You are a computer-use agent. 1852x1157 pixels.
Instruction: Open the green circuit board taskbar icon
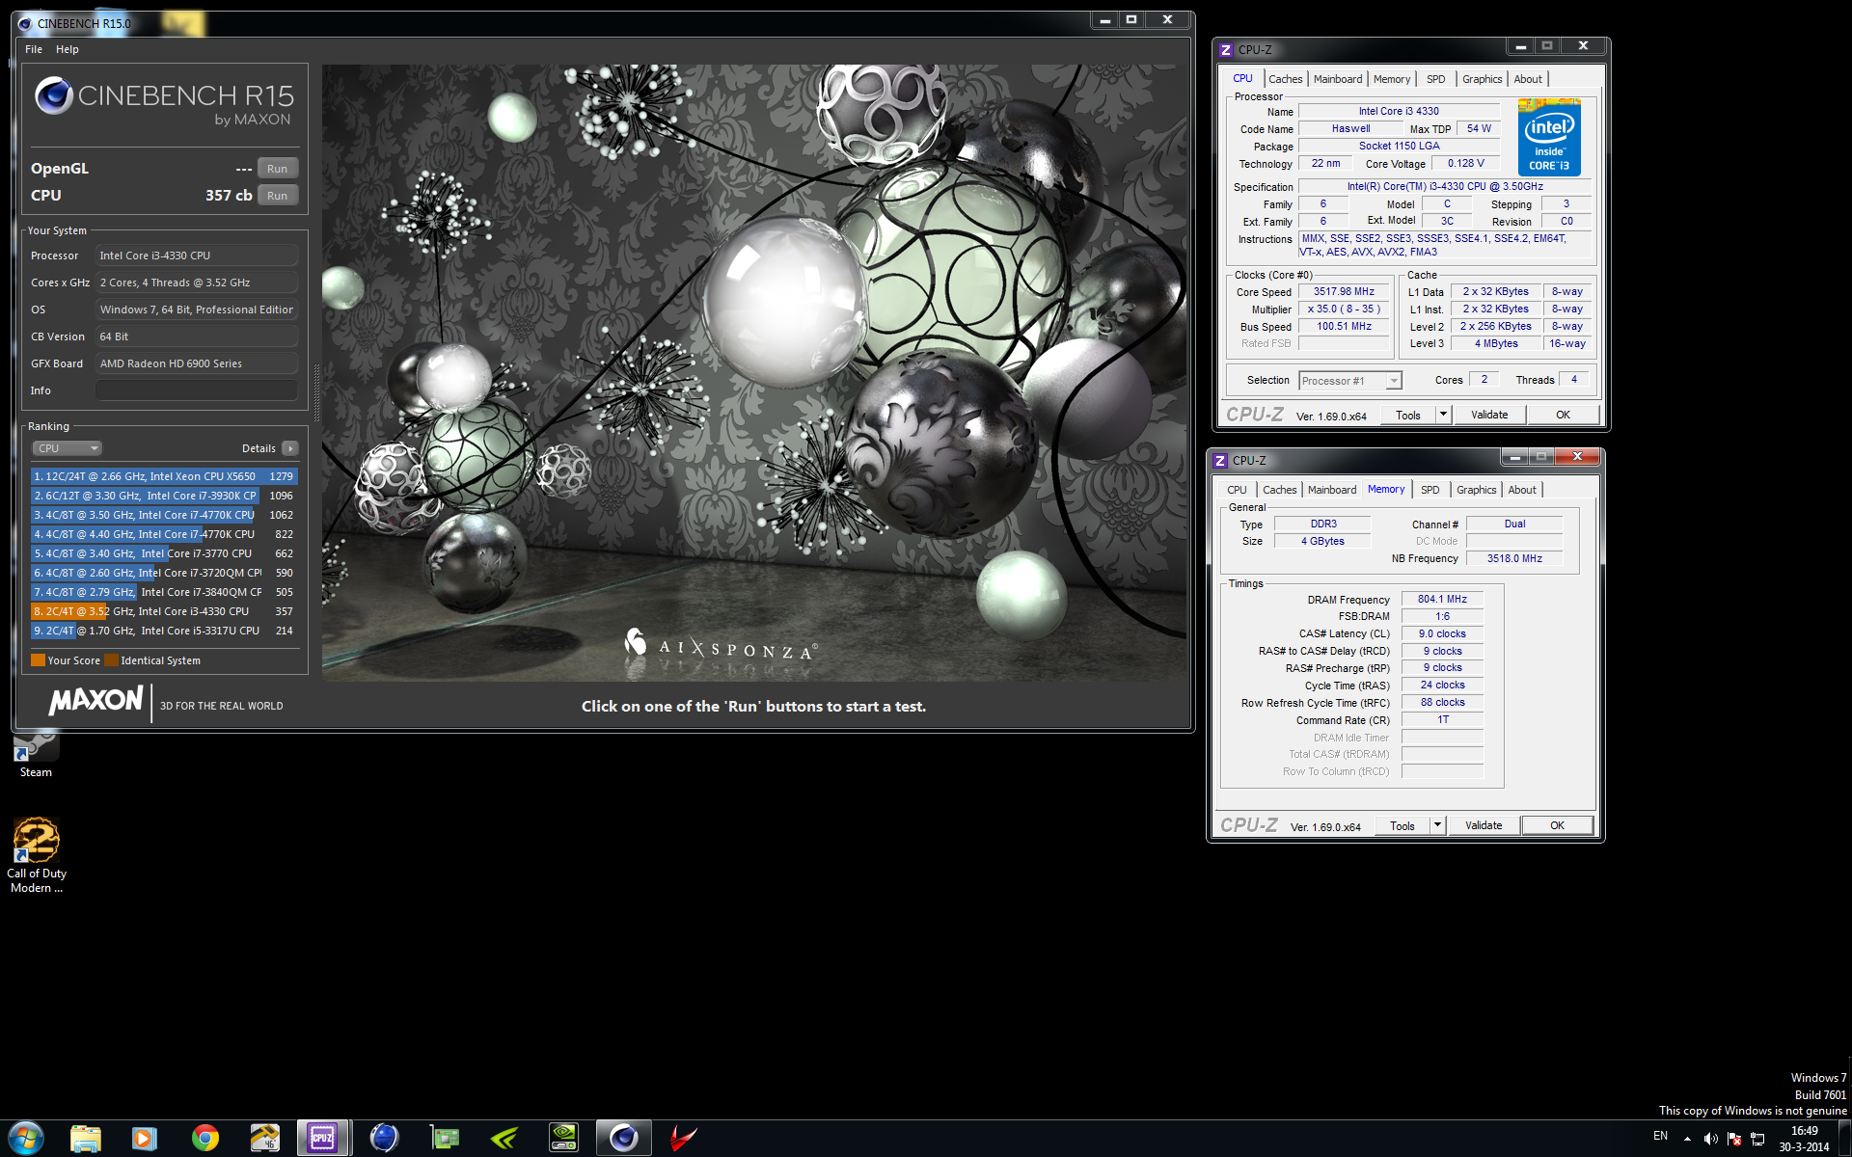point(444,1139)
